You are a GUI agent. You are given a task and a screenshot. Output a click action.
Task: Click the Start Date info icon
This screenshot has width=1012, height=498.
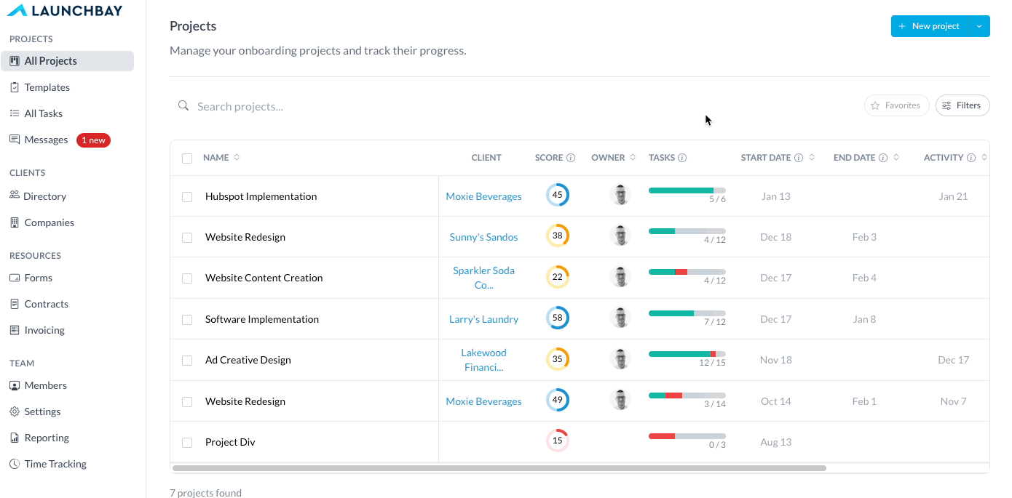pyautogui.click(x=799, y=158)
